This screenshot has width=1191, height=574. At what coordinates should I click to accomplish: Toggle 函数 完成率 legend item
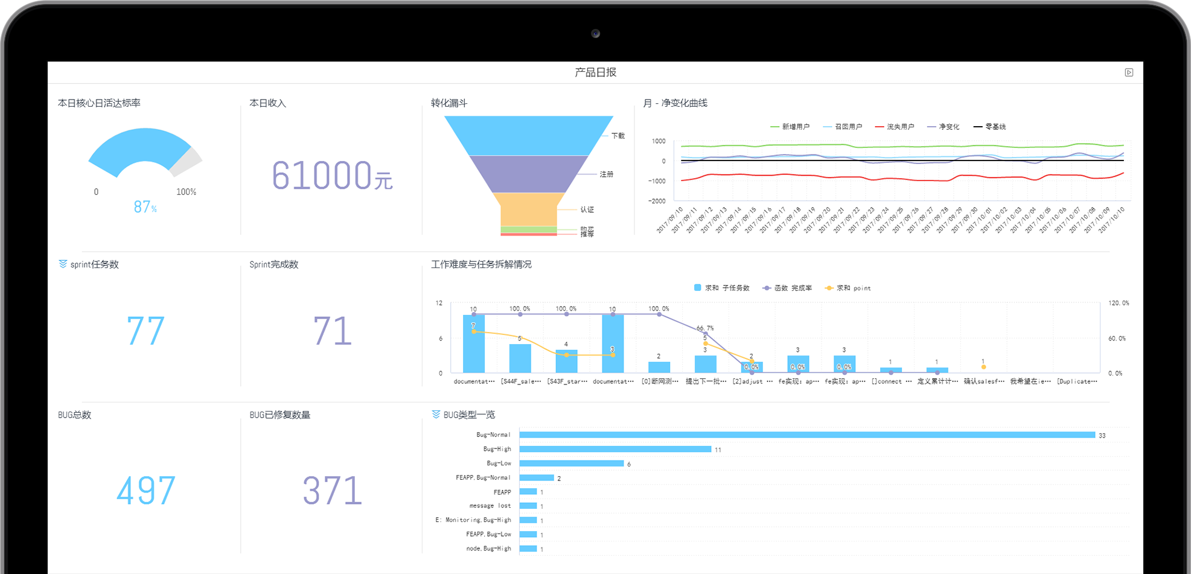point(787,288)
